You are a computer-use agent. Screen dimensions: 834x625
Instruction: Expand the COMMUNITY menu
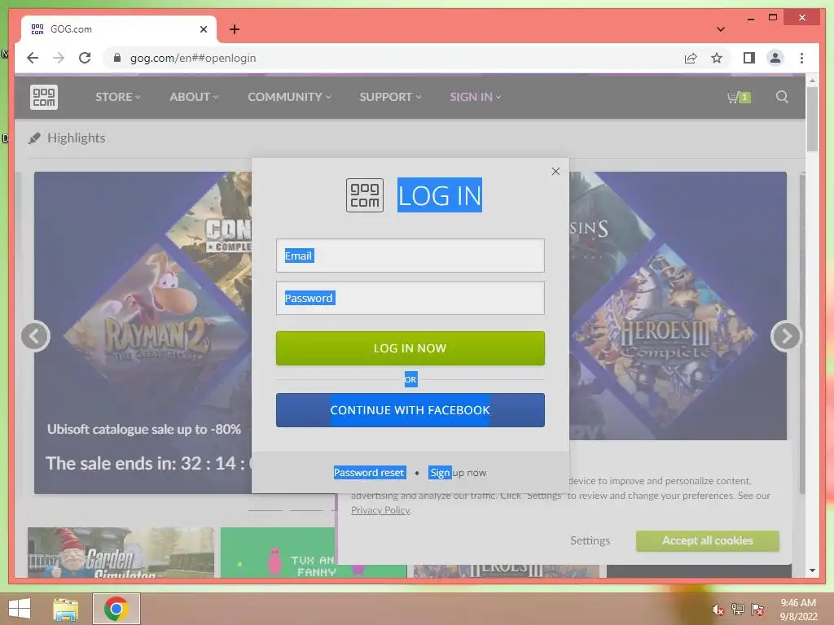tap(289, 97)
